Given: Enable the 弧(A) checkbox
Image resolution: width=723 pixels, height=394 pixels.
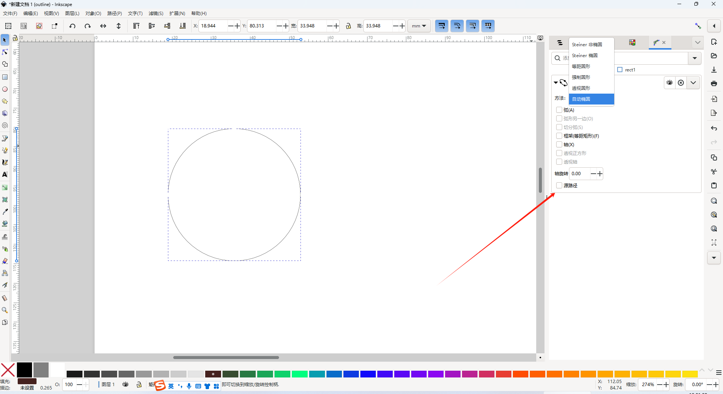Looking at the screenshot, I should click(559, 110).
